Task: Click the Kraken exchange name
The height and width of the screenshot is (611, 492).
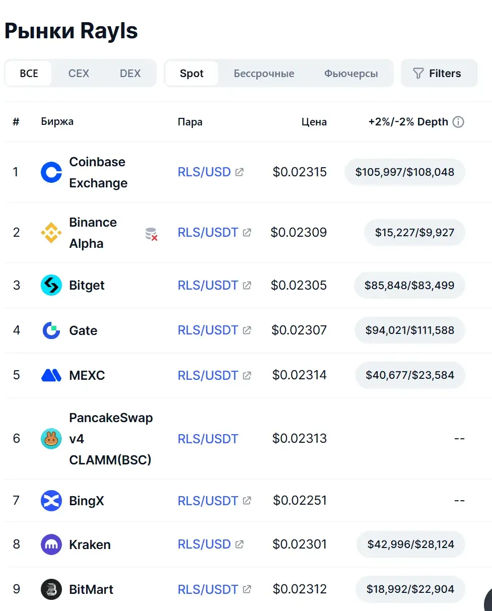Action: pyautogui.click(x=90, y=545)
